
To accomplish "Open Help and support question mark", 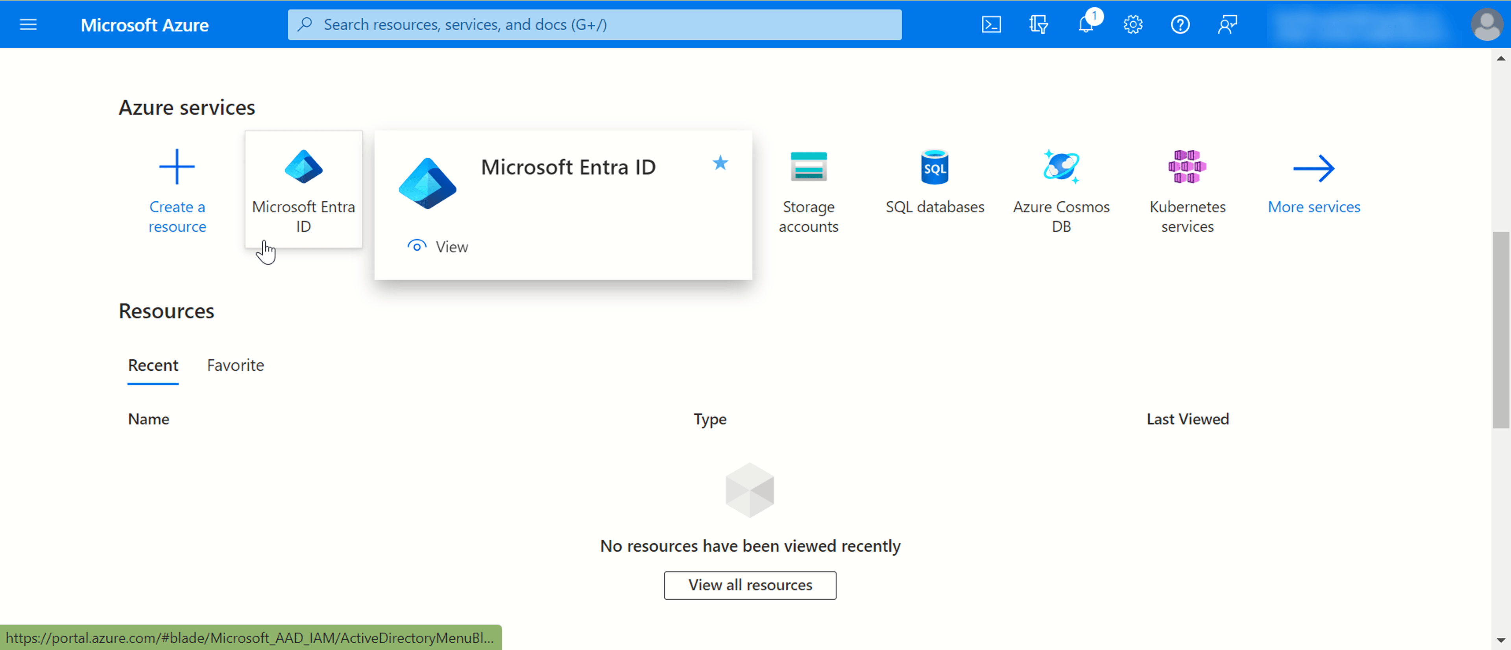I will click(x=1180, y=25).
